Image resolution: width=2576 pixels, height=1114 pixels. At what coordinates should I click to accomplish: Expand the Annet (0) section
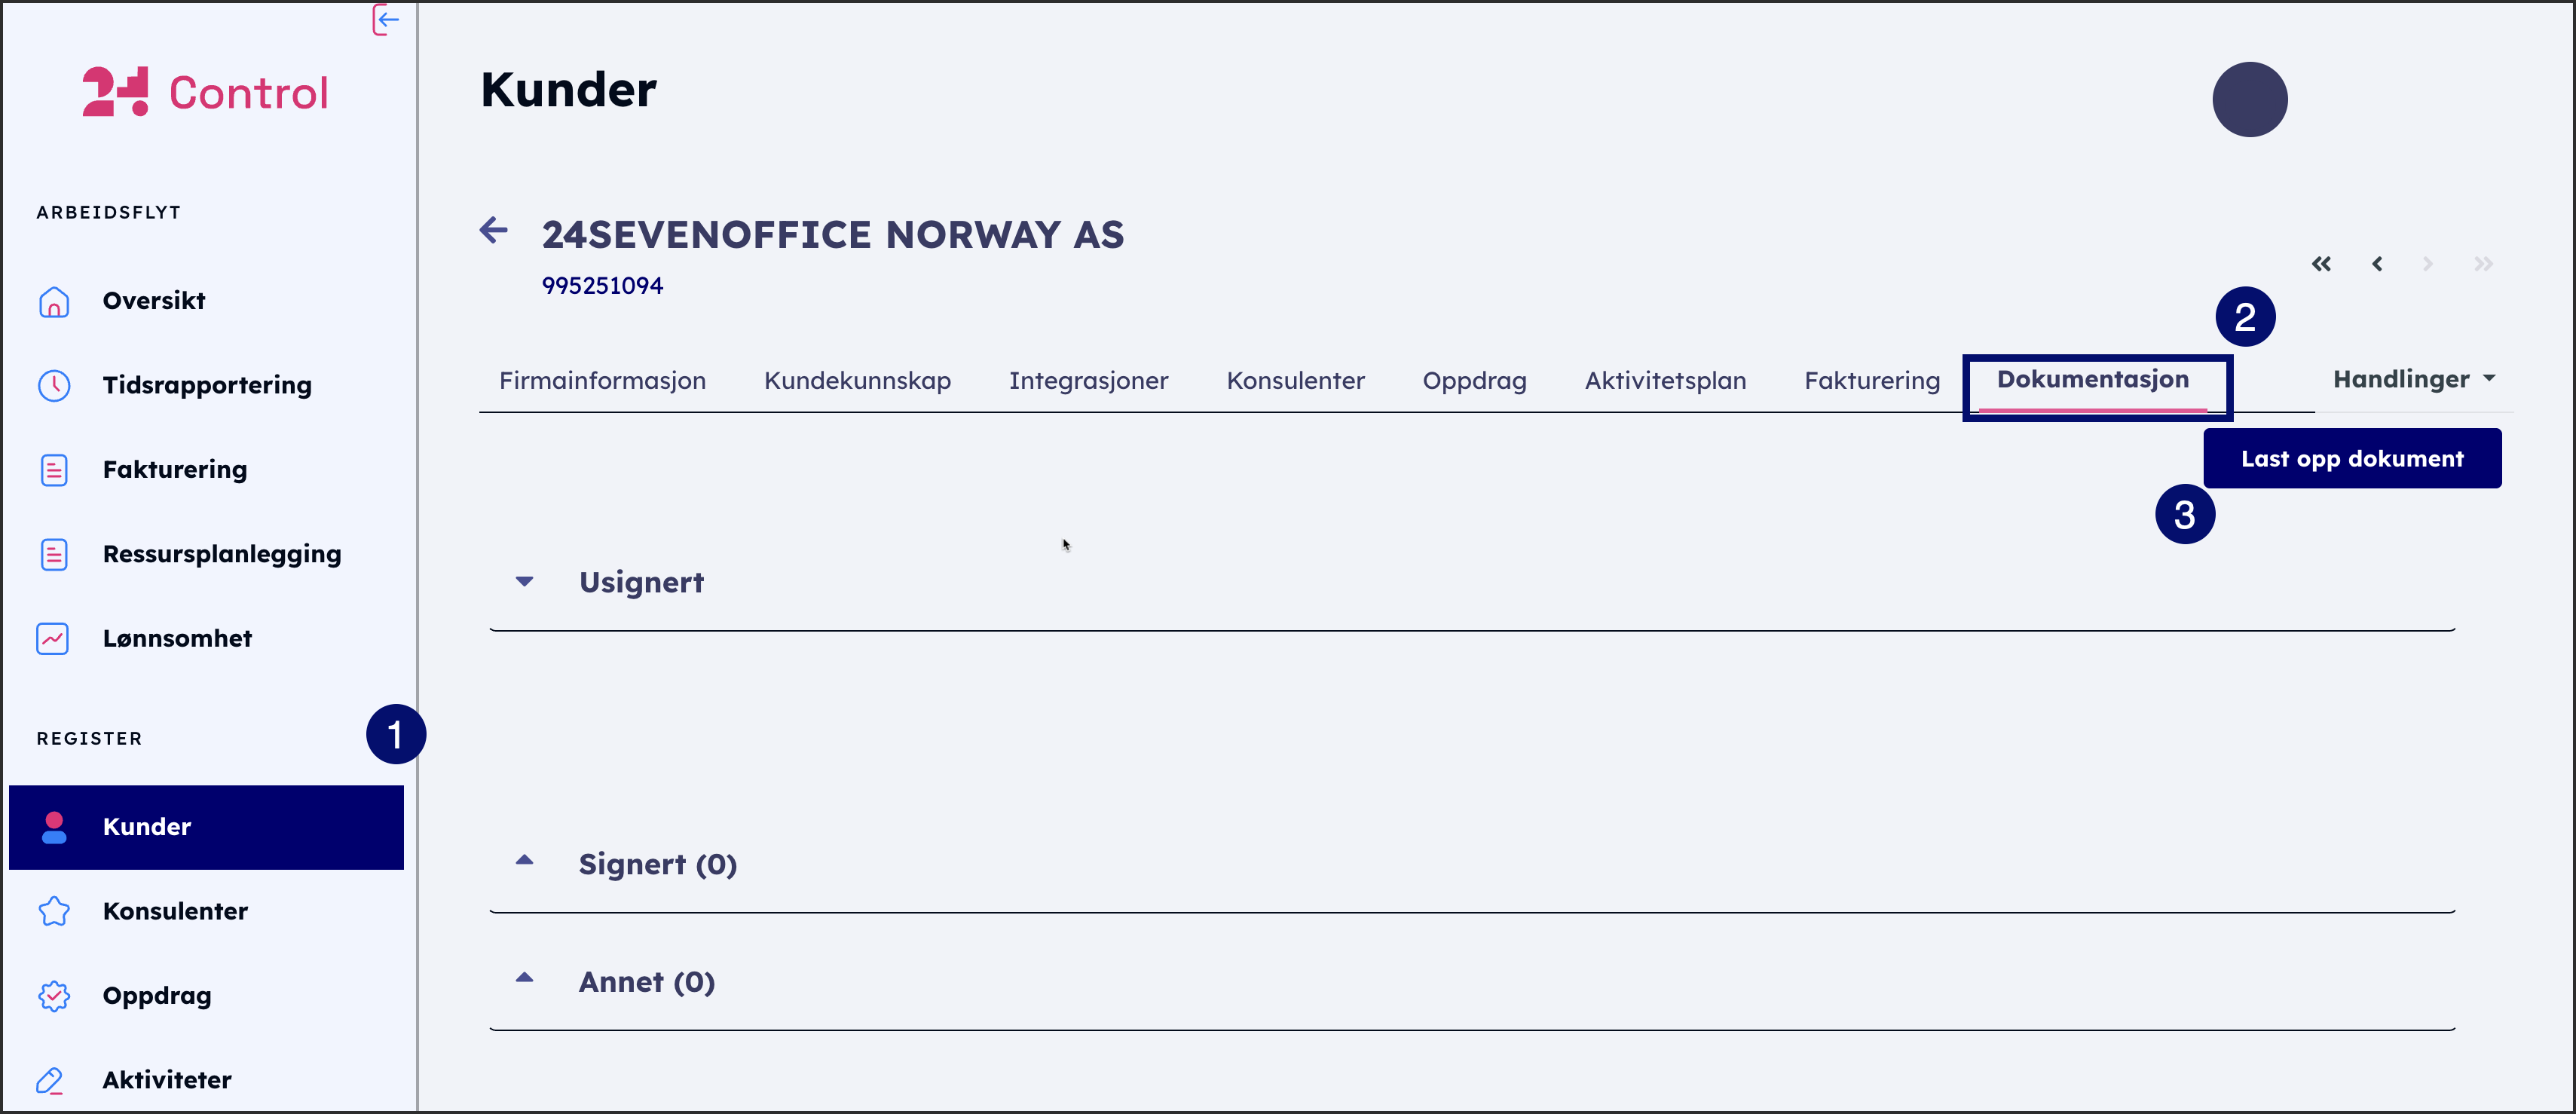525,978
